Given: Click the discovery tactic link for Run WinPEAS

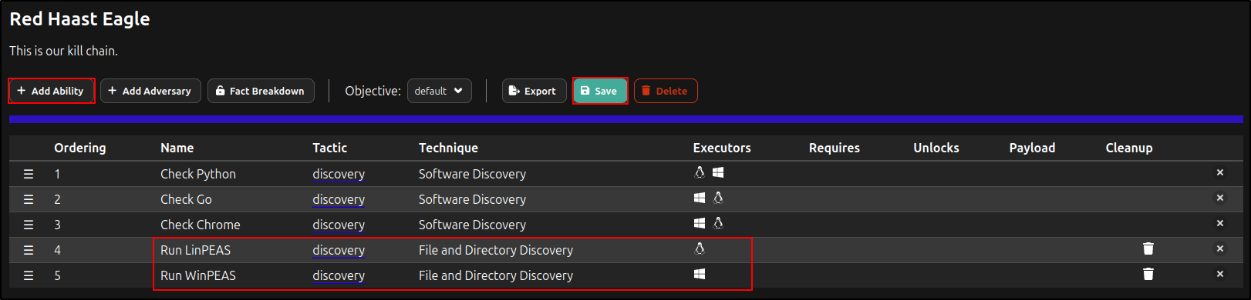Looking at the screenshot, I should pos(339,275).
